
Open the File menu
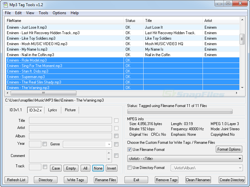8,13
